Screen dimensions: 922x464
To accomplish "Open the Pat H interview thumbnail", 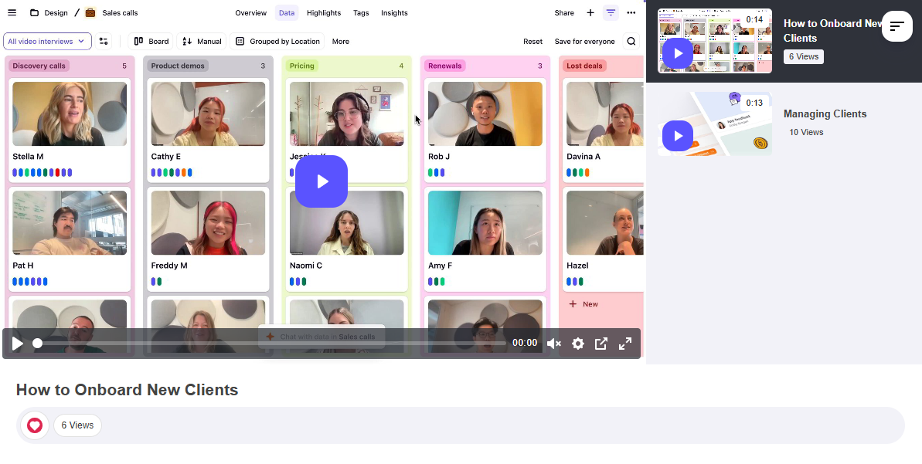I will (x=70, y=222).
